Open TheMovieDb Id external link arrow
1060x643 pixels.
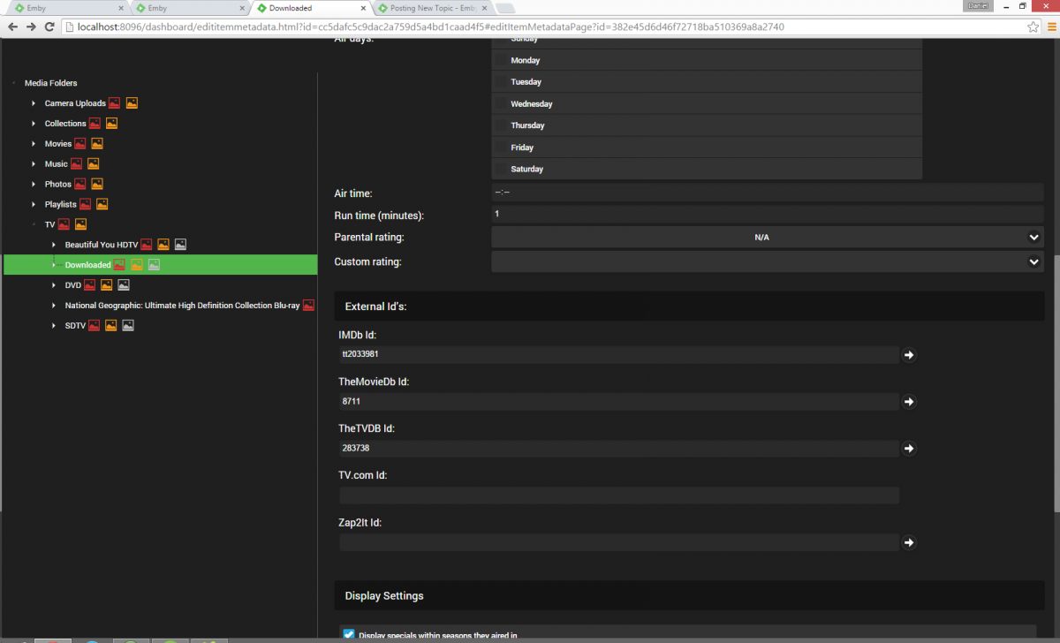coord(909,401)
